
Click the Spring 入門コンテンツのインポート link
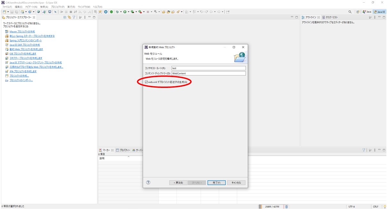[26, 41]
